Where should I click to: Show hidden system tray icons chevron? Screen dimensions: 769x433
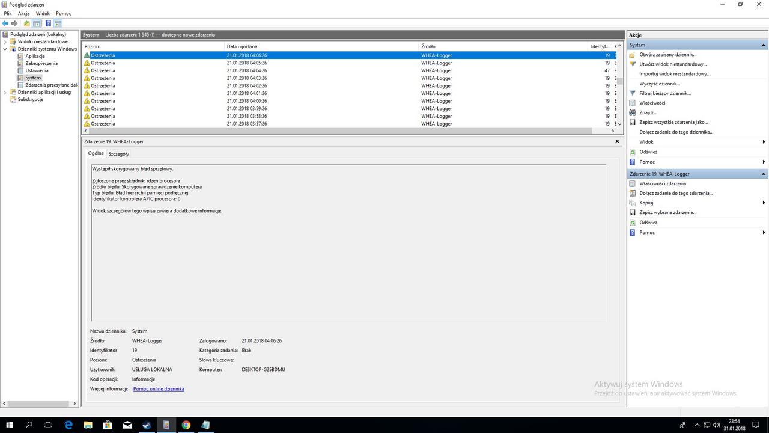(697, 425)
